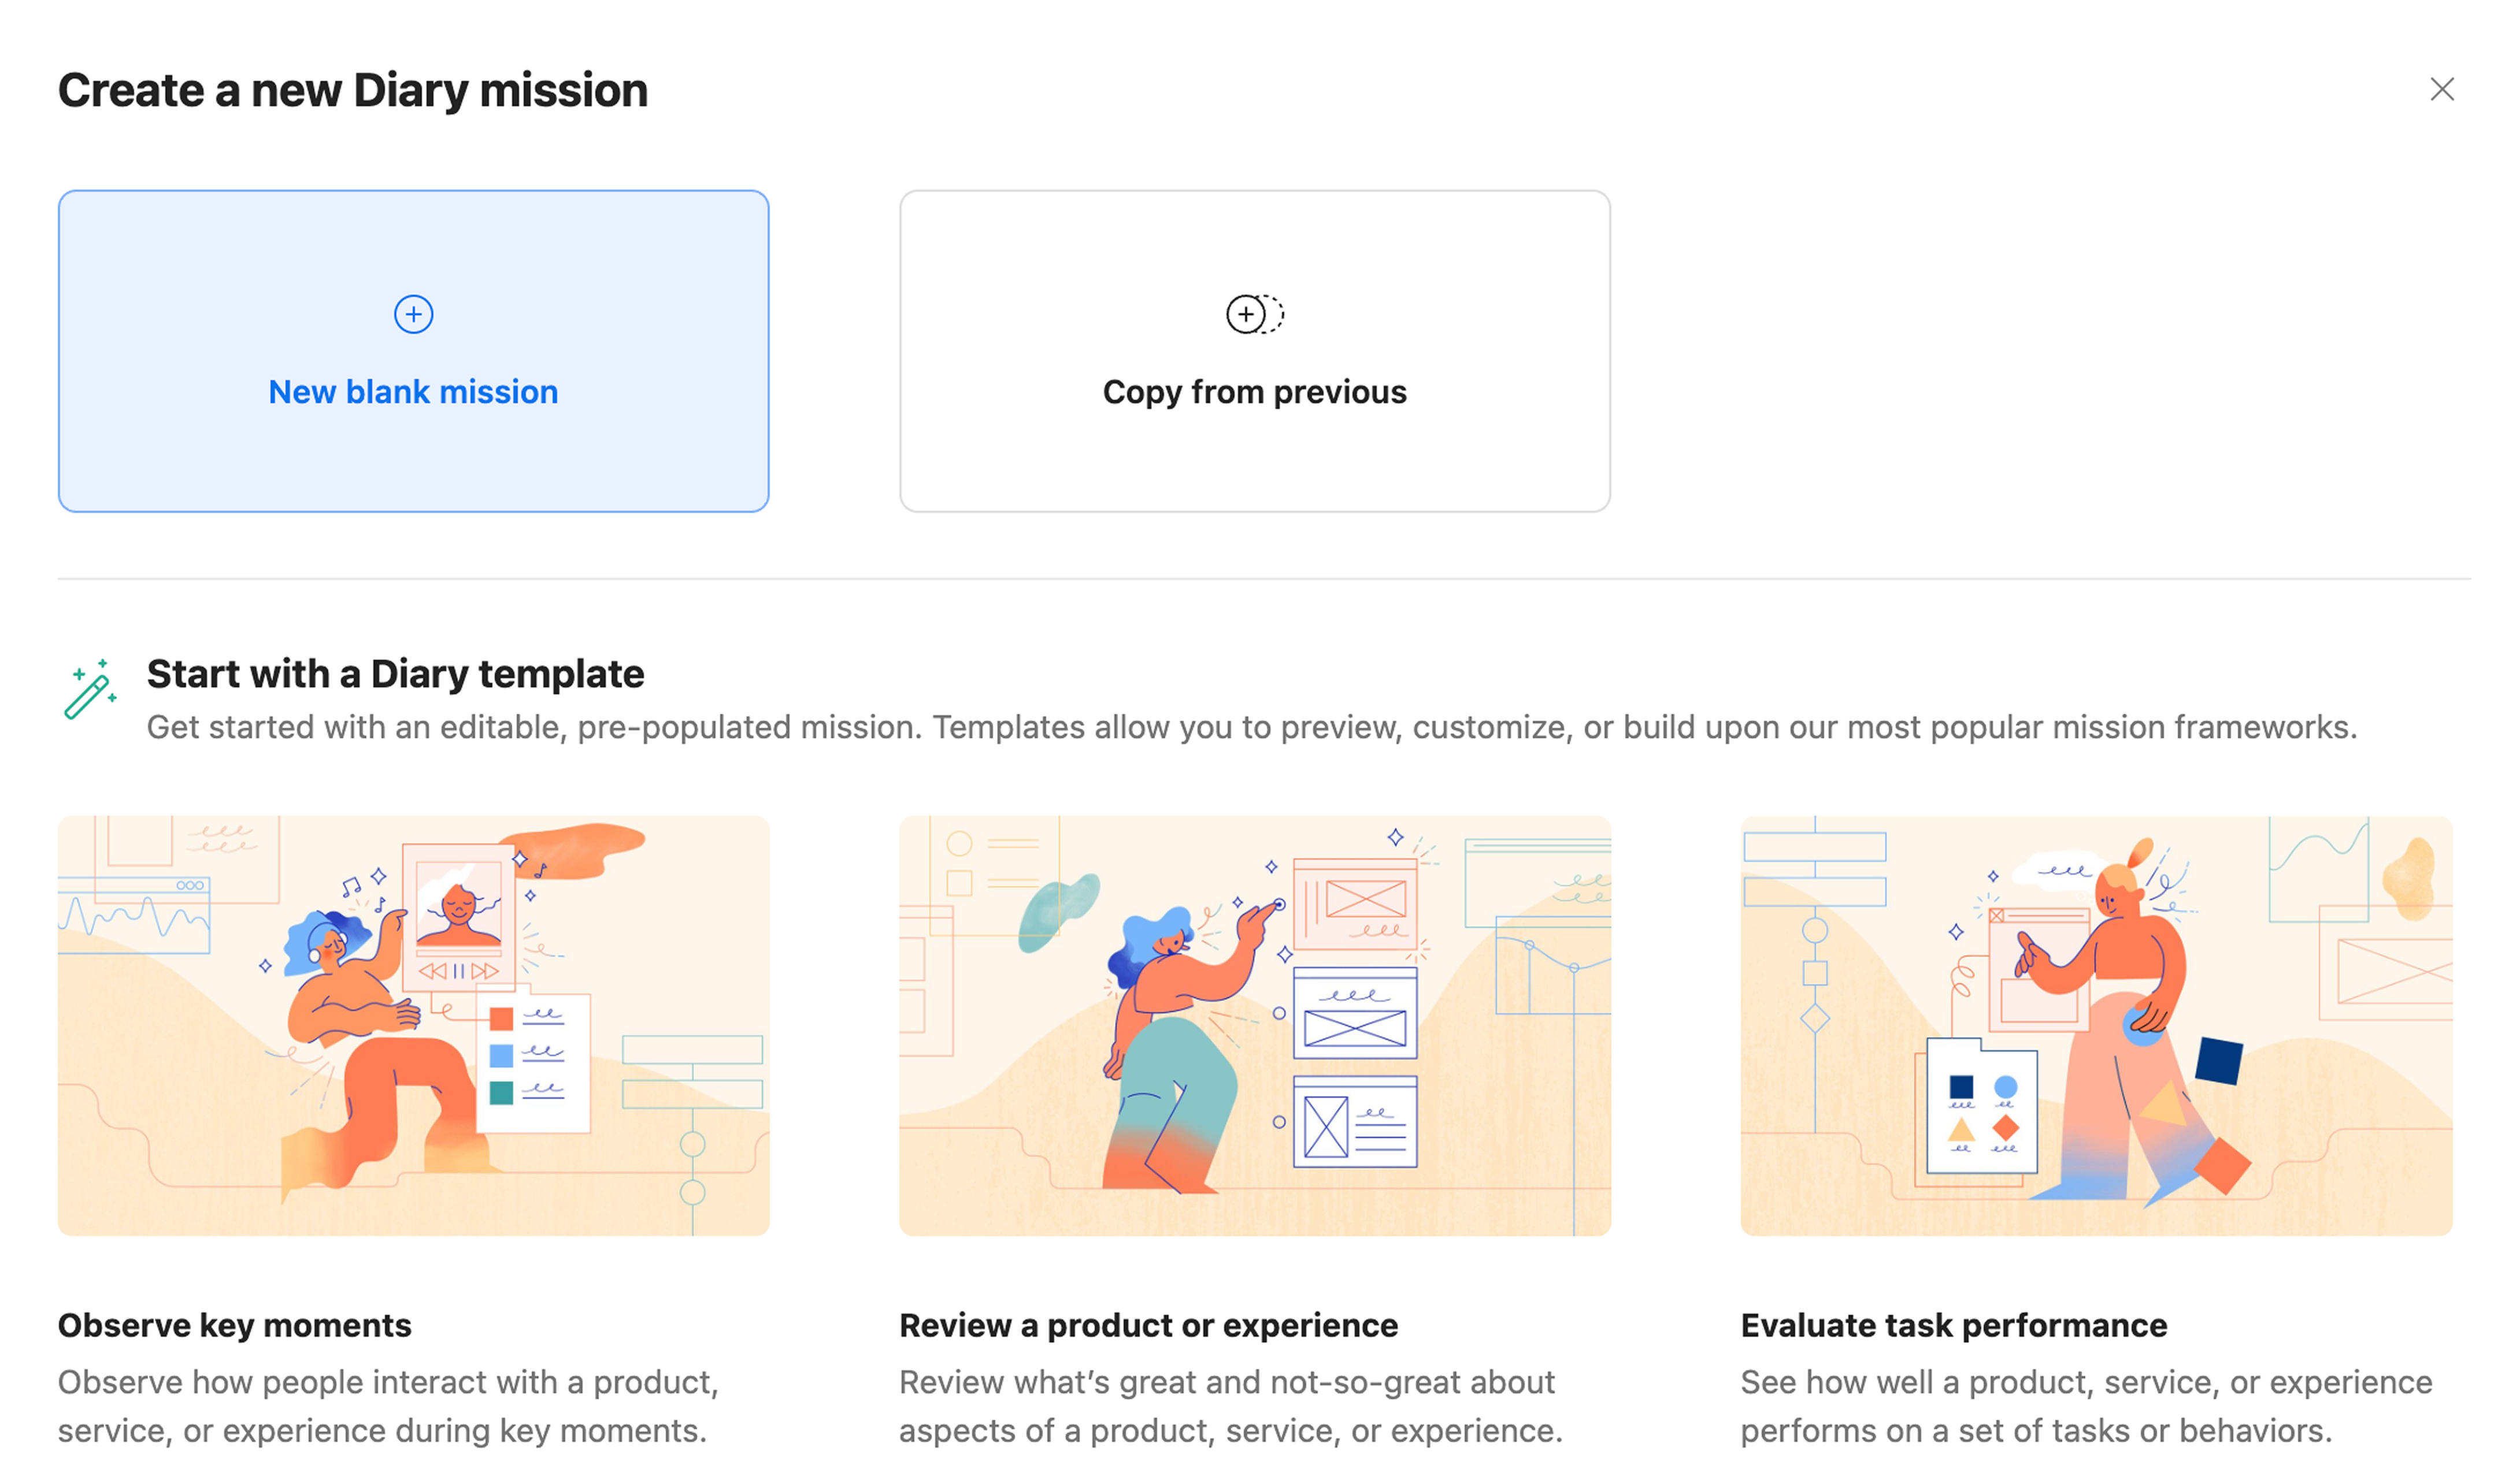Close the Create a new Diary mission dialog

pyautogui.click(x=2441, y=90)
